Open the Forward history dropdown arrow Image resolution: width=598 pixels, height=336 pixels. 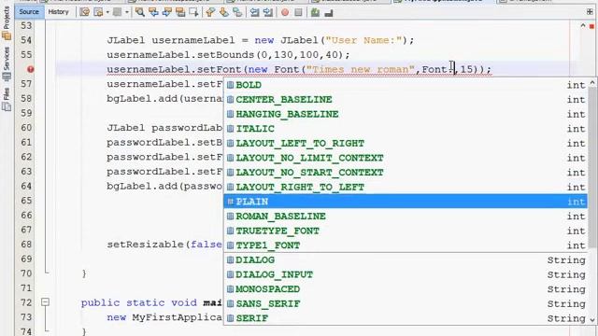coord(127,12)
